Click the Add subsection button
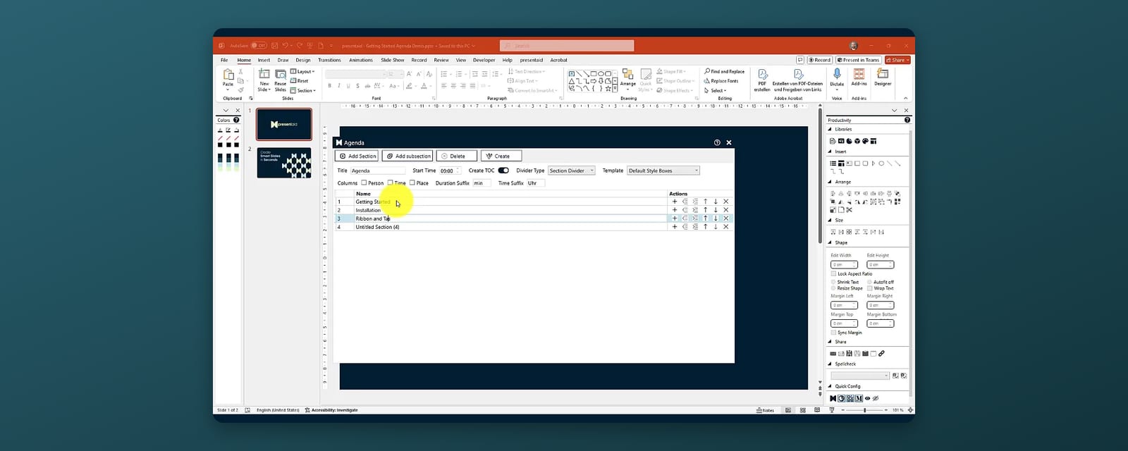Image resolution: width=1128 pixels, height=451 pixels. [408, 156]
